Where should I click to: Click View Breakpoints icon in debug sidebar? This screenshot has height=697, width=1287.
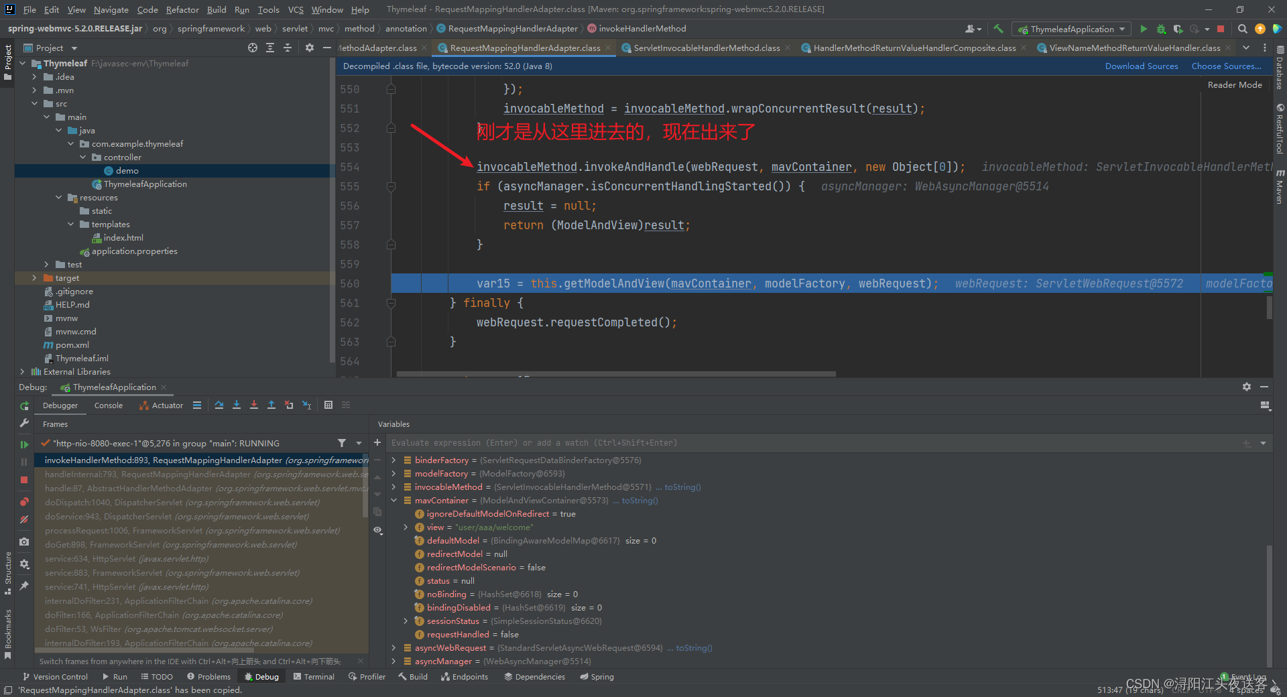pyautogui.click(x=24, y=502)
